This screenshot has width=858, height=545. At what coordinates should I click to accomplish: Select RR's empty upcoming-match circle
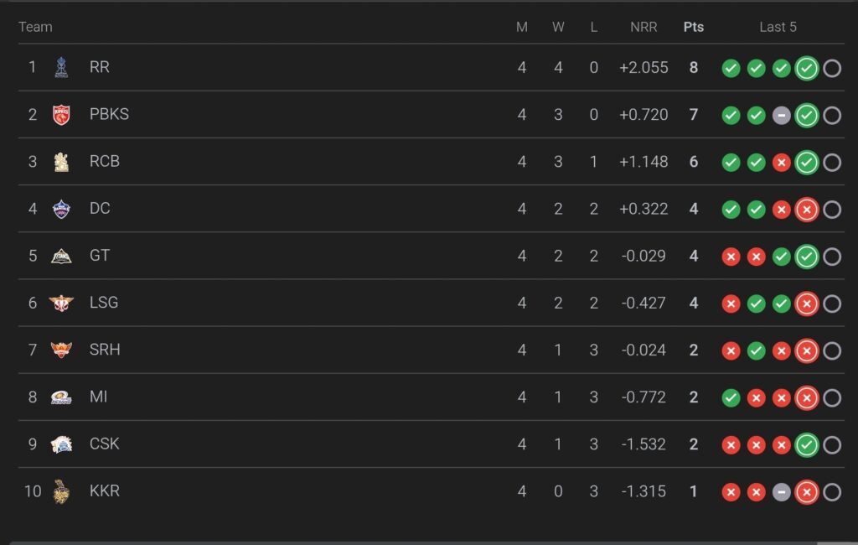tap(832, 68)
